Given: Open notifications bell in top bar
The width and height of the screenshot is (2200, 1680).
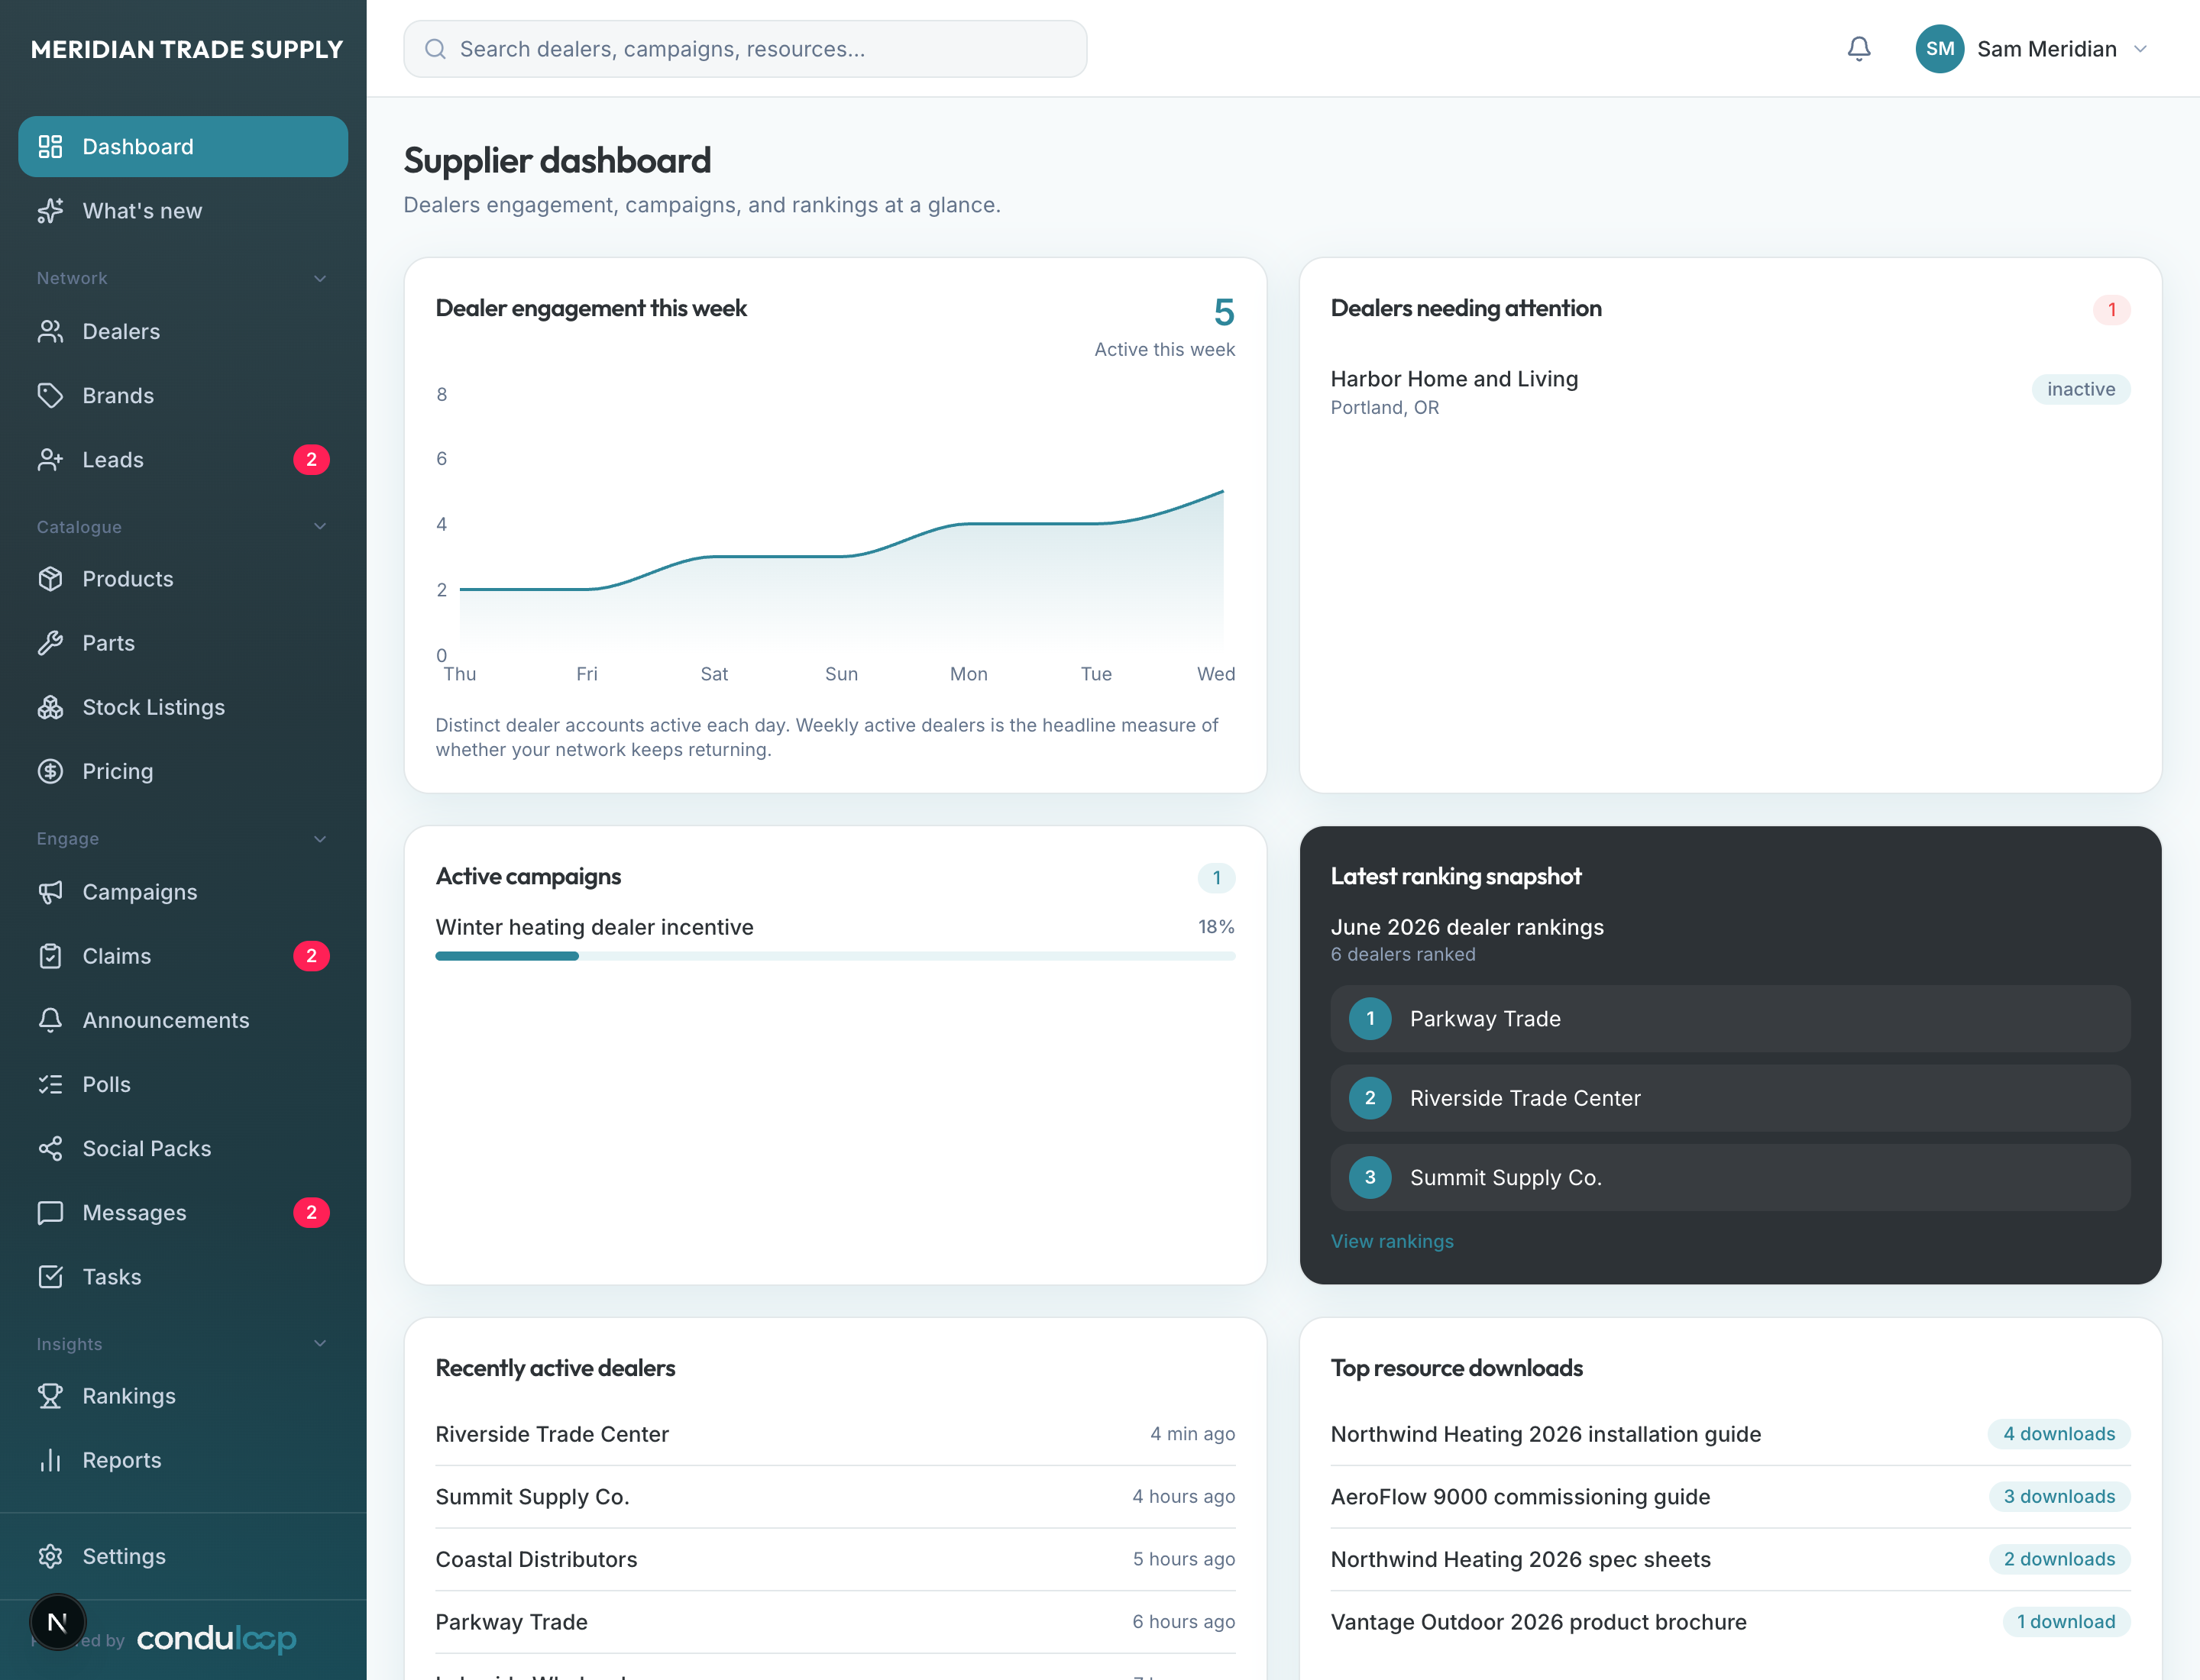Looking at the screenshot, I should [1859, 49].
